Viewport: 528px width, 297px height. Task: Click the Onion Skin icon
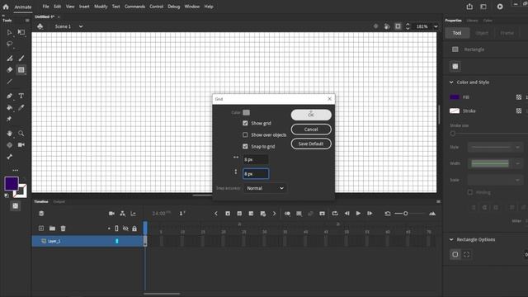pyautogui.click(x=287, y=214)
